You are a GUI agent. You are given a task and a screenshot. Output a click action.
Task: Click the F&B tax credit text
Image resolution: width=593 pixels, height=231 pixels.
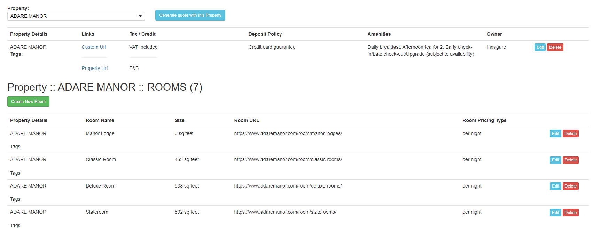tap(134, 68)
